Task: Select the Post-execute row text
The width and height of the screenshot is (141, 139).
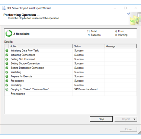Action: pyautogui.click(x=18, y=94)
